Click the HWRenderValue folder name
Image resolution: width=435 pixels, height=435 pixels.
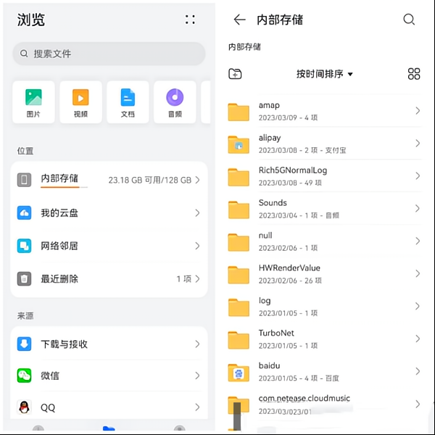click(289, 268)
